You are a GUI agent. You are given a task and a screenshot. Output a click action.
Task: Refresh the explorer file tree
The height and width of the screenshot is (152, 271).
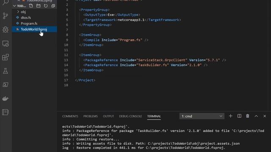pos(46,6)
